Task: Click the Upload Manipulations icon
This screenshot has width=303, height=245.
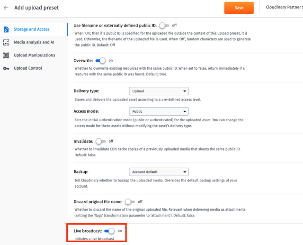Action: [6, 55]
